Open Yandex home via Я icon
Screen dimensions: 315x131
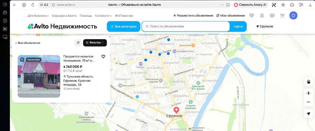point(24,5)
